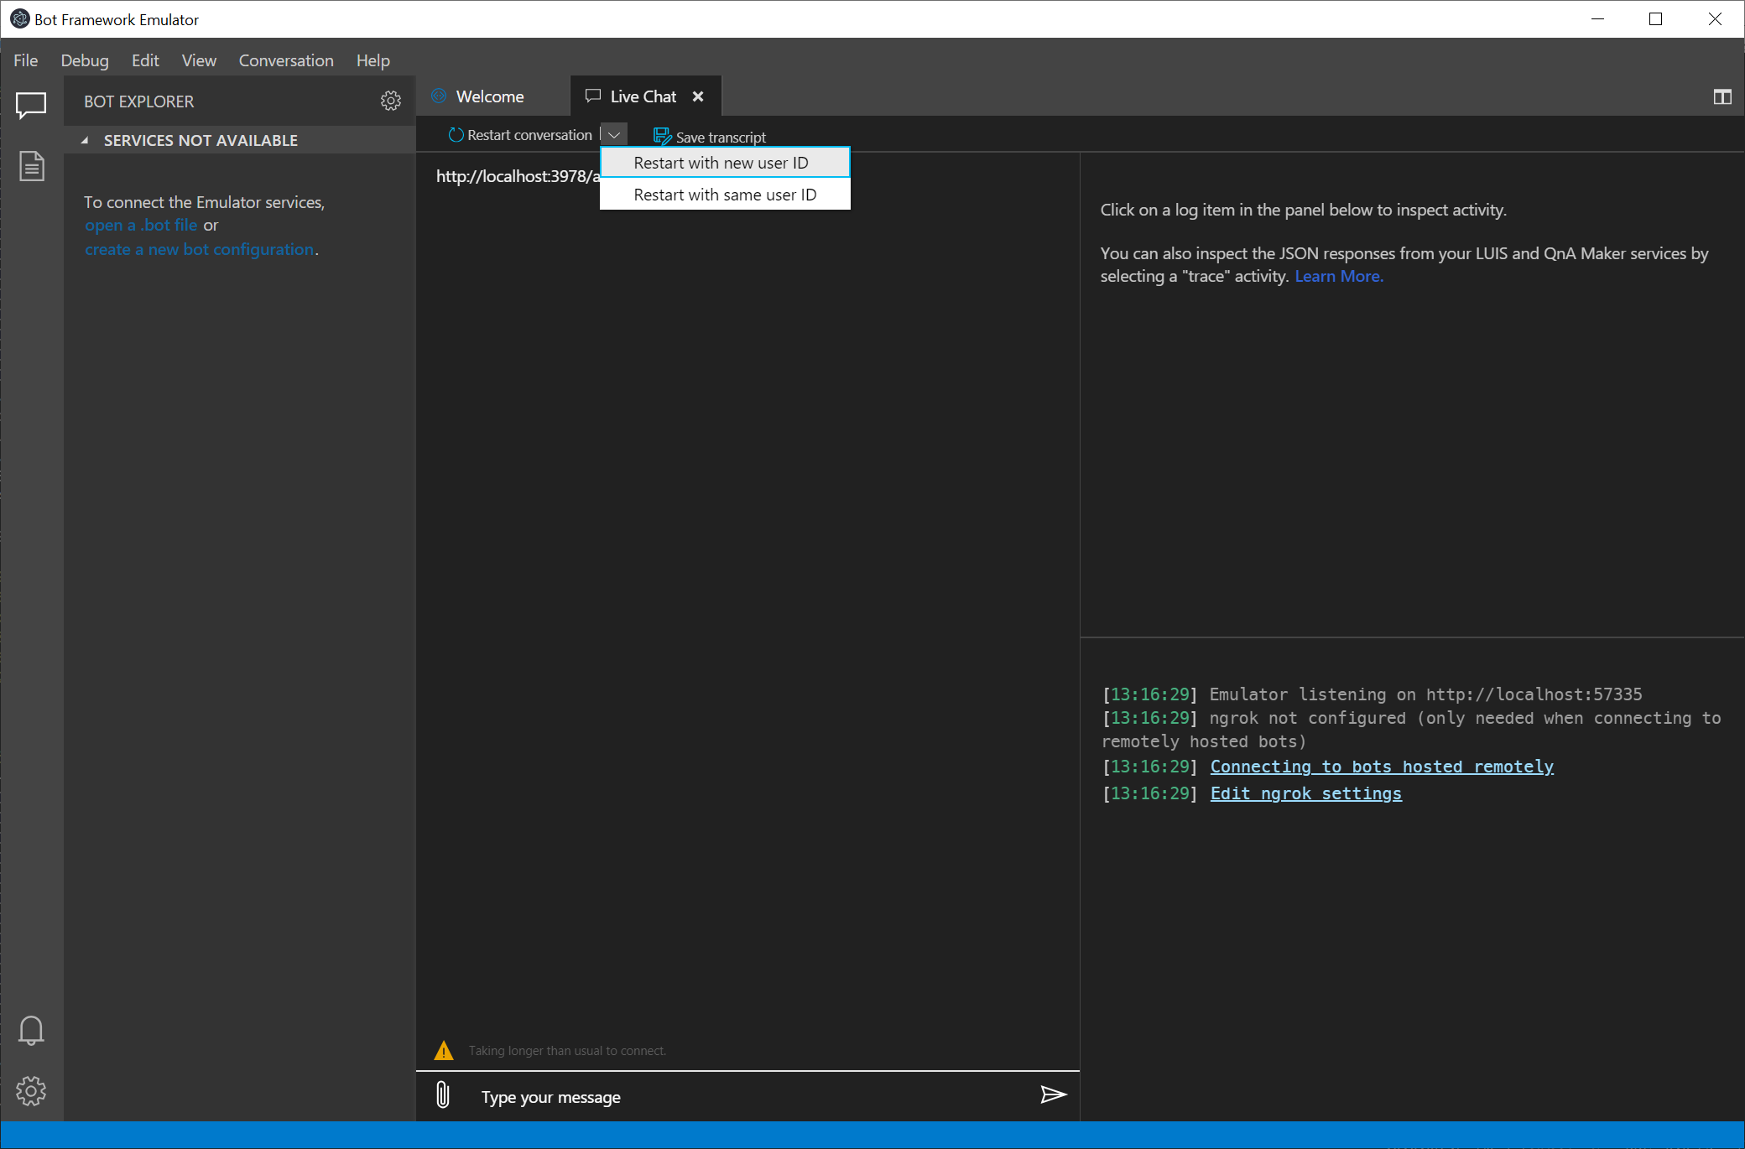
Task: Click the Emulator listening on localhost:57335 log entry
Action: [x=1372, y=694]
